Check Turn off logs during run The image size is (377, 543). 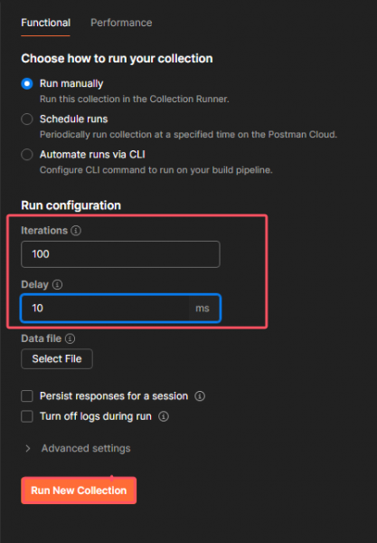coord(27,416)
